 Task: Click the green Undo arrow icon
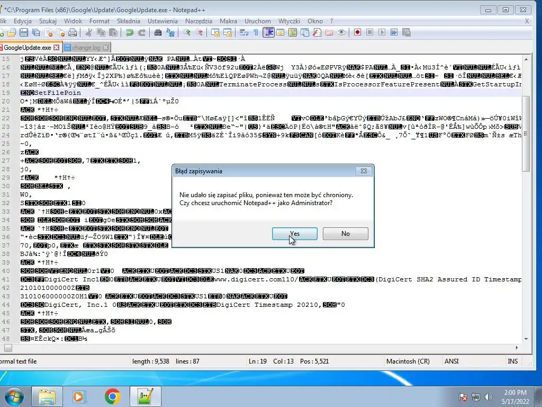130,32
